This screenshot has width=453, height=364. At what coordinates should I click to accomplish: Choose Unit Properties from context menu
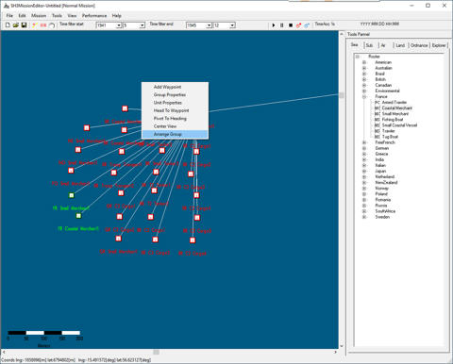click(176, 103)
